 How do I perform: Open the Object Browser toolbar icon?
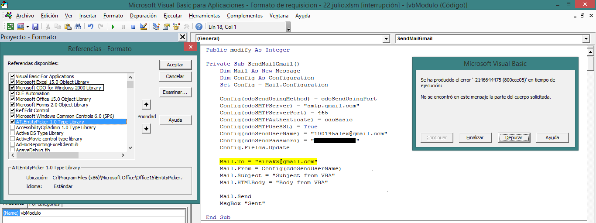(x=176, y=27)
